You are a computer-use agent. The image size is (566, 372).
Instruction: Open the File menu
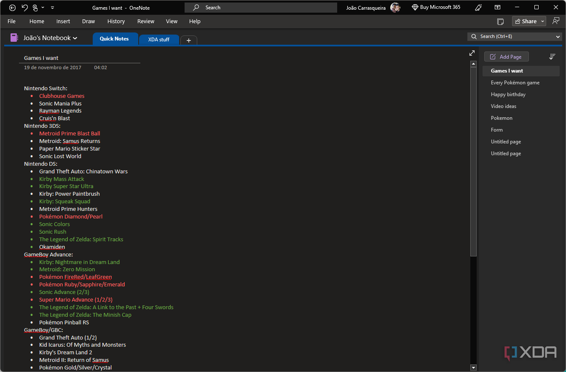tap(11, 22)
